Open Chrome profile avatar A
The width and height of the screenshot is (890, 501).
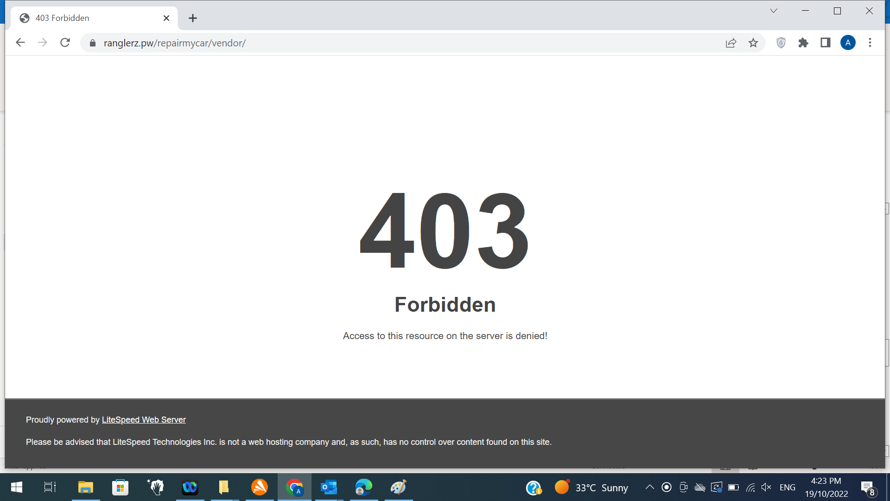coord(848,43)
